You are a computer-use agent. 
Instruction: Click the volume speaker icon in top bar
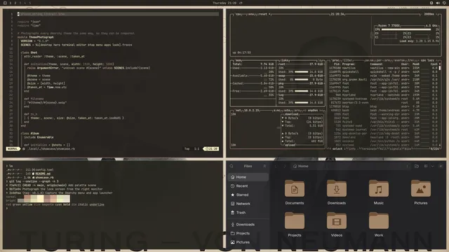coord(438,3)
